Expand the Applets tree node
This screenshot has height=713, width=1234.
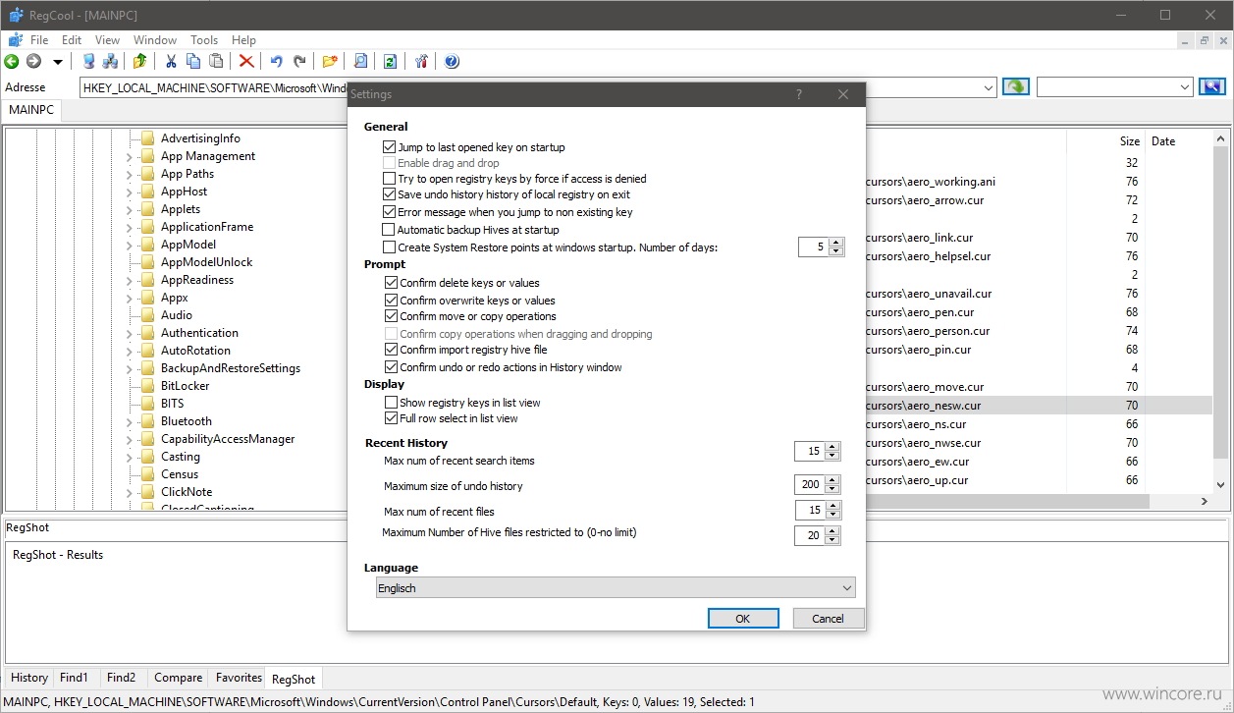pyautogui.click(x=129, y=209)
